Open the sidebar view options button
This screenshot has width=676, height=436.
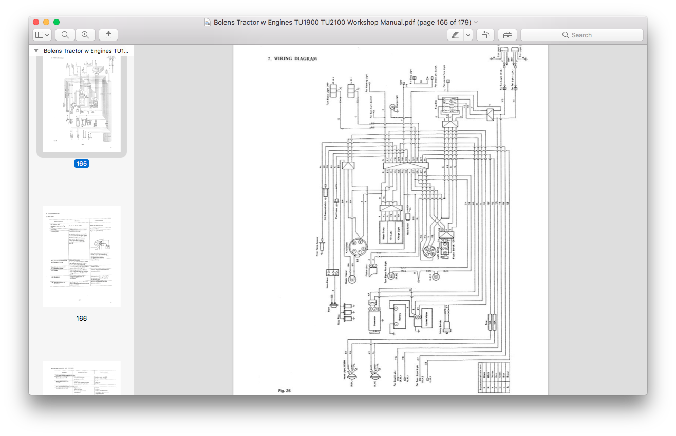click(42, 35)
